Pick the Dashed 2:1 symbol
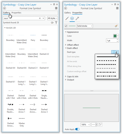The image size is (122, 134). point(33,66)
